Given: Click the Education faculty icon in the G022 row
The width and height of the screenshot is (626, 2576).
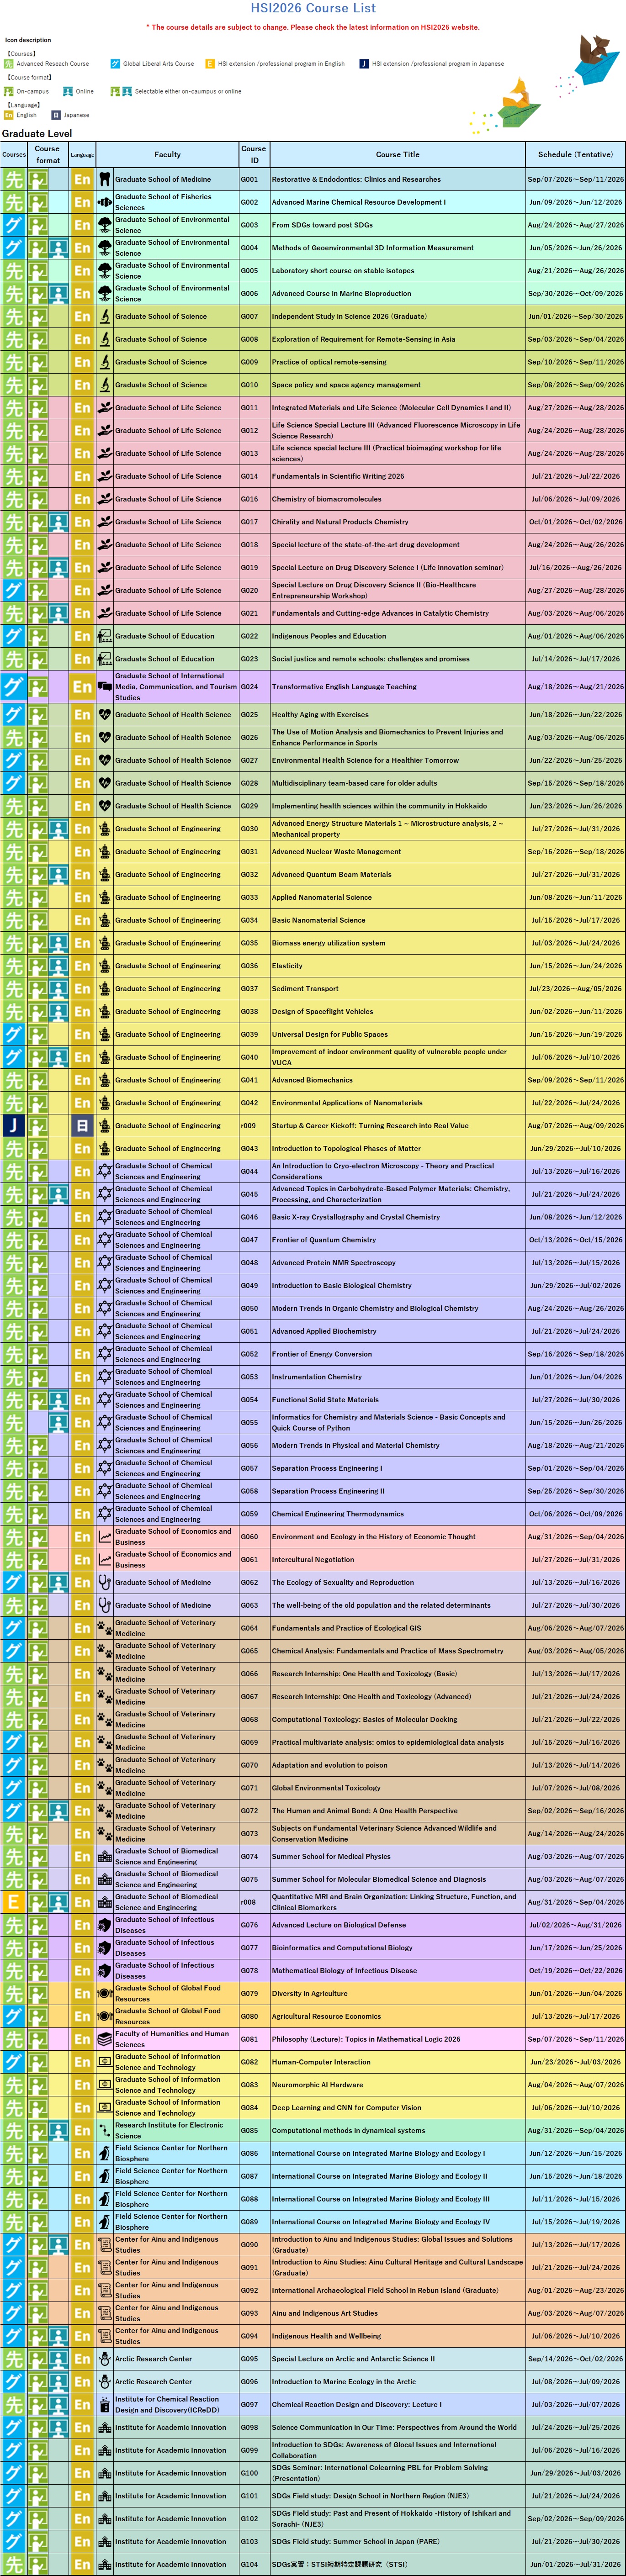Looking at the screenshot, I should click(x=105, y=636).
